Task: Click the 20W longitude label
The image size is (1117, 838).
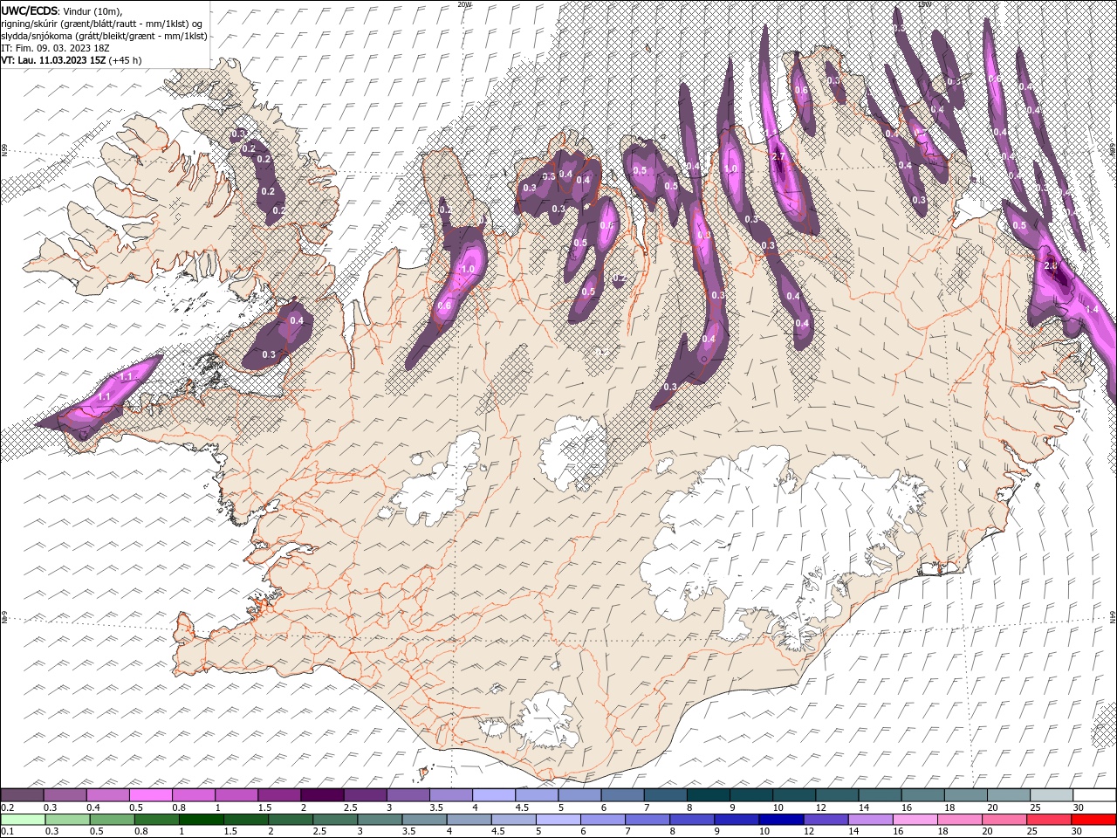Action: pos(464,4)
